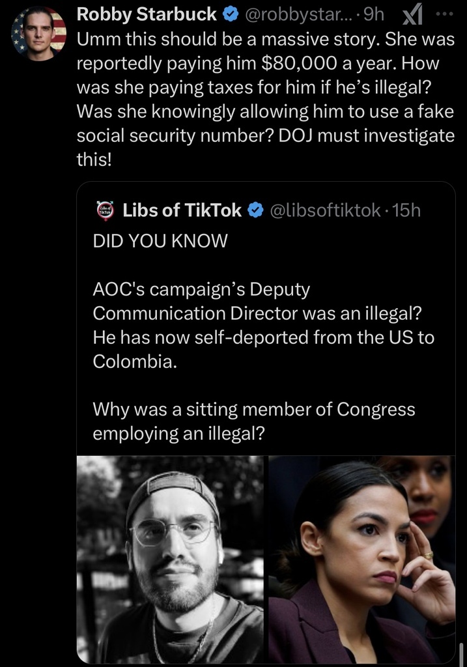Viewport: 467px width, 667px height.
Task: Open the three-dot more options menu
Action: tap(442, 13)
